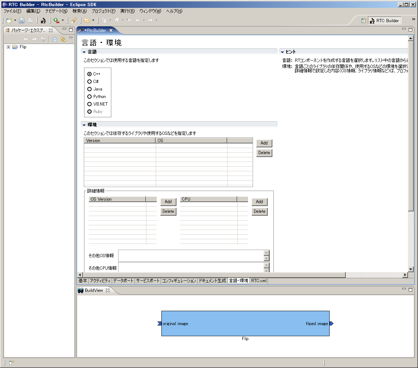Collapse the ヒント section header
Image resolution: width=418 pixels, height=368 pixels.
point(282,51)
